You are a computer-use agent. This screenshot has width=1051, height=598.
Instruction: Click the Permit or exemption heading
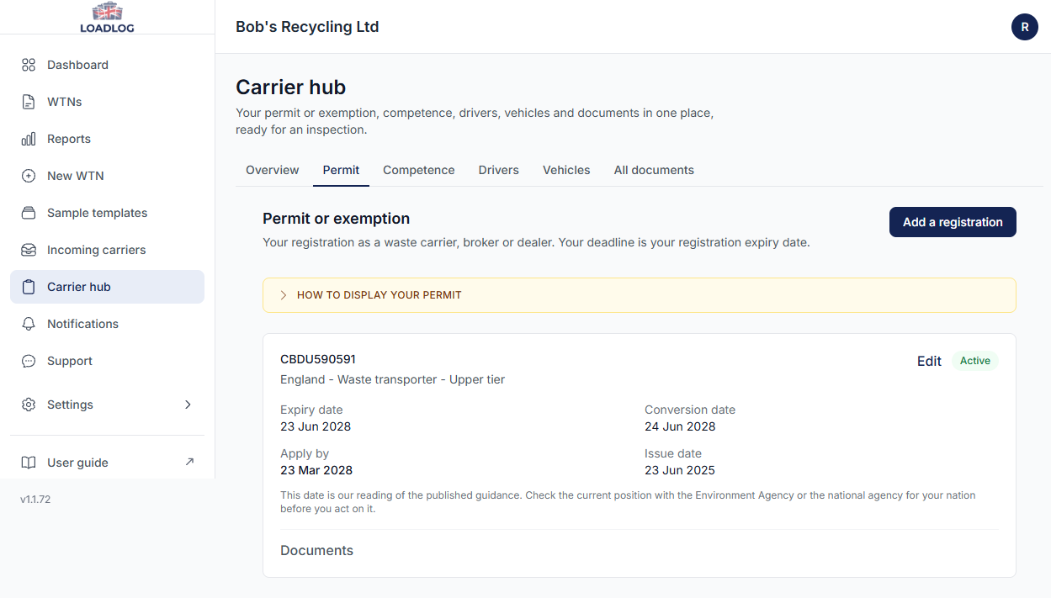click(336, 219)
